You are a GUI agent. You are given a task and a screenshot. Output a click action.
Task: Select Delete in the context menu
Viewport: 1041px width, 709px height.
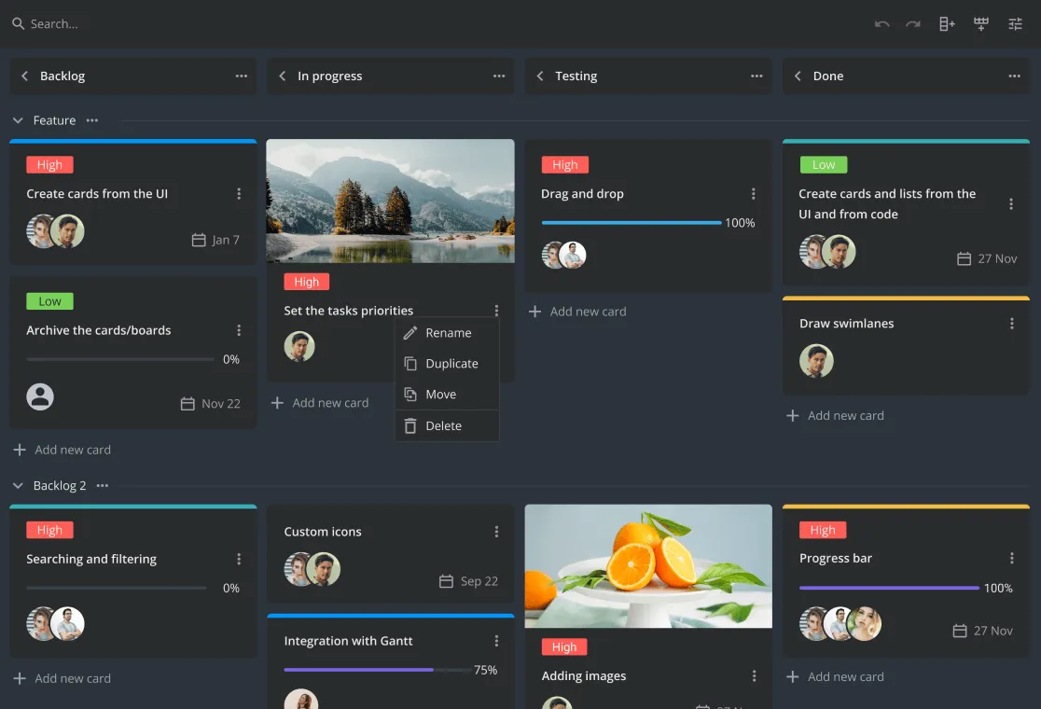point(447,425)
